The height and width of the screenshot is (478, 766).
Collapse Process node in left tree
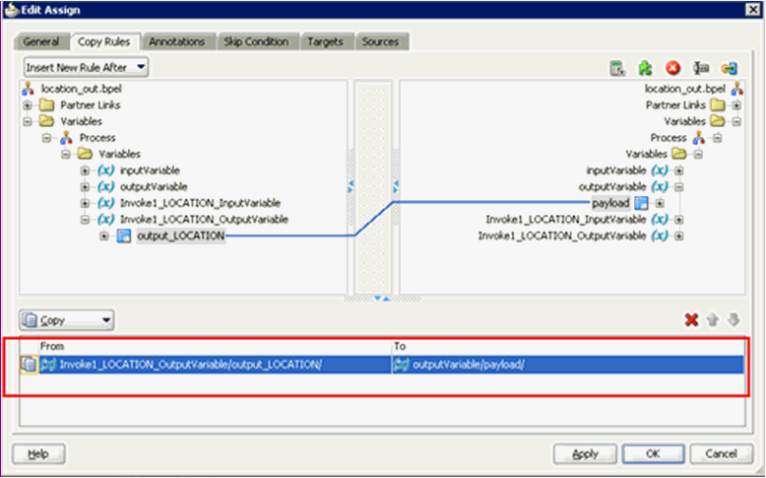point(46,138)
